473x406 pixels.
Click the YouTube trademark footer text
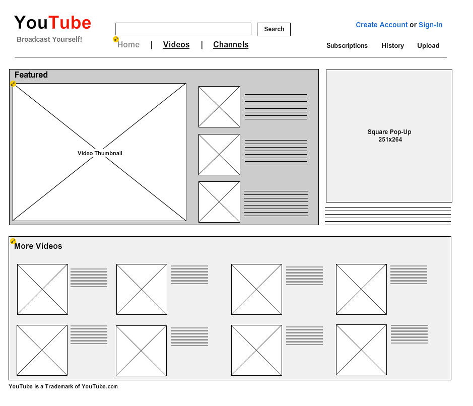(63, 386)
